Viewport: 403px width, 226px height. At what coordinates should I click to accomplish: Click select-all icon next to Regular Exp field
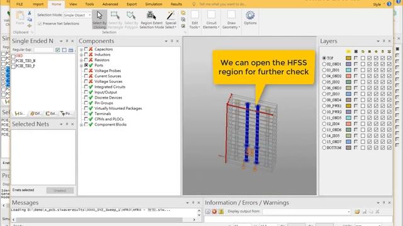[x=57, y=50]
